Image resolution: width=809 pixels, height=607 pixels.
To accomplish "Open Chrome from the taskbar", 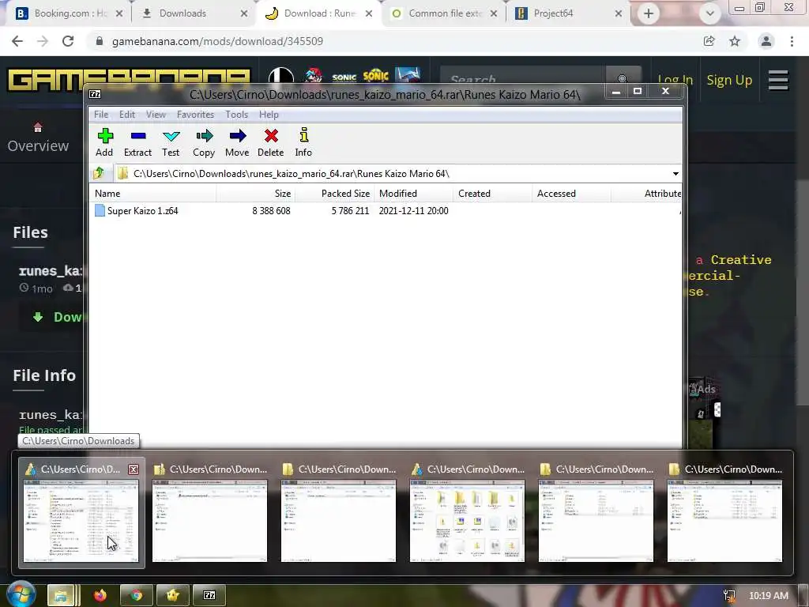I will pos(136,595).
